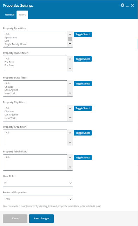Toggle Select for Property Status filter
The width and height of the screenshot is (138, 226).
pyautogui.click(x=83, y=59)
